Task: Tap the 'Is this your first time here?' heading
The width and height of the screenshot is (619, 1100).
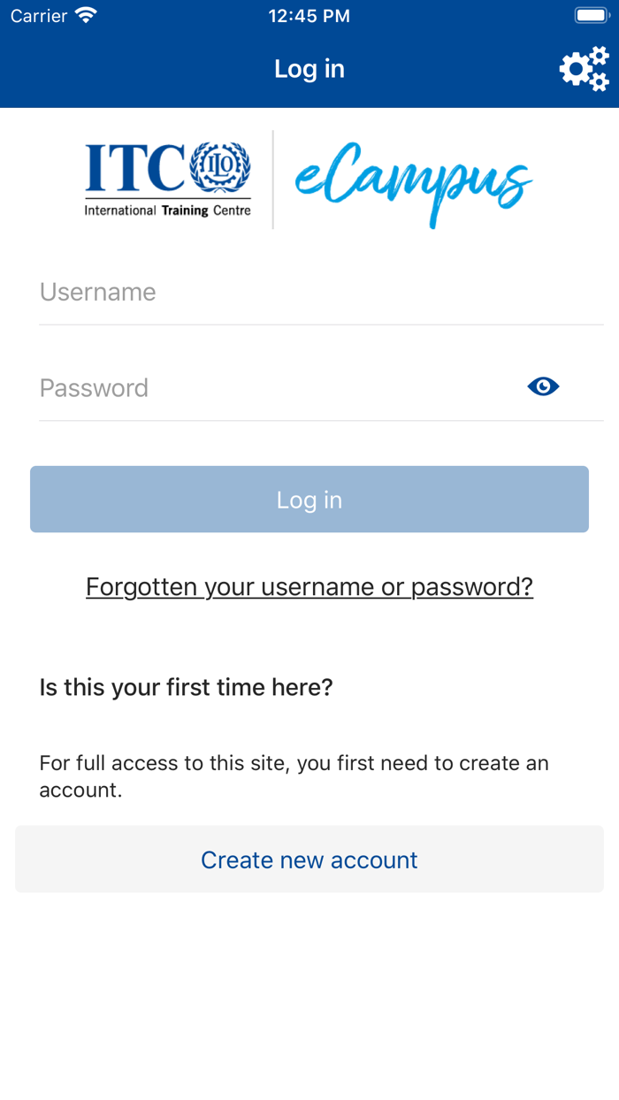Action: coord(186,687)
